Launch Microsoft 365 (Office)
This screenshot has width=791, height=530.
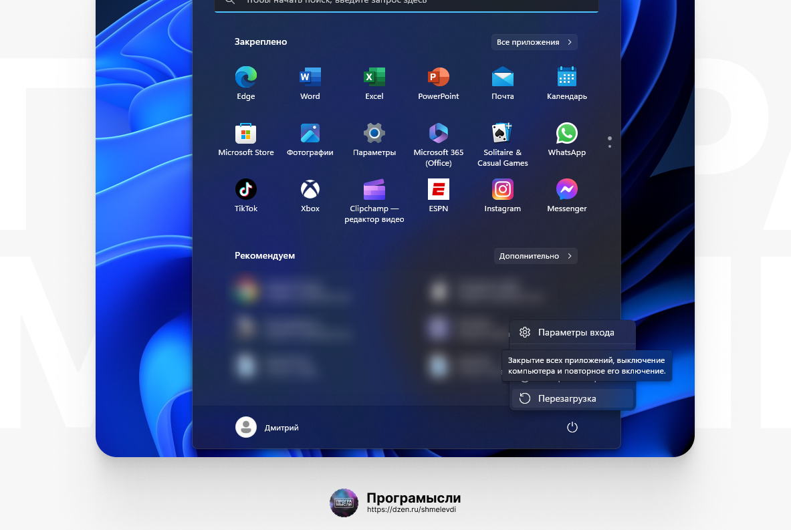pyautogui.click(x=439, y=145)
